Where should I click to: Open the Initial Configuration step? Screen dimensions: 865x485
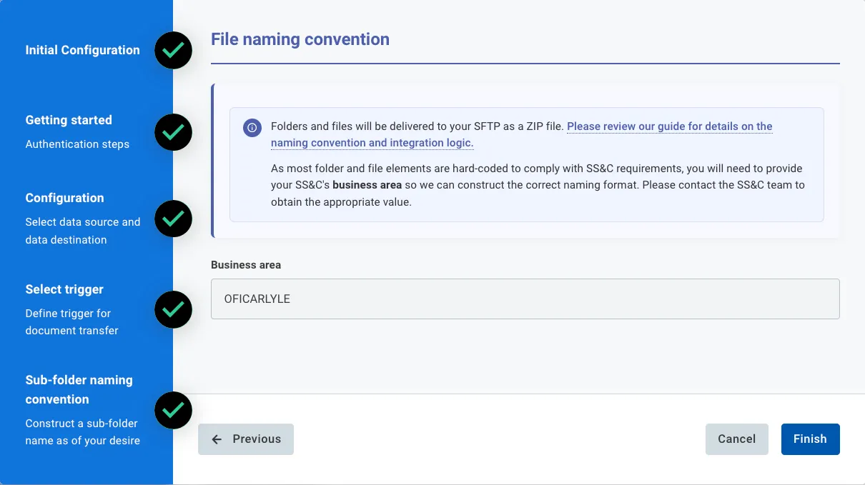(82, 50)
